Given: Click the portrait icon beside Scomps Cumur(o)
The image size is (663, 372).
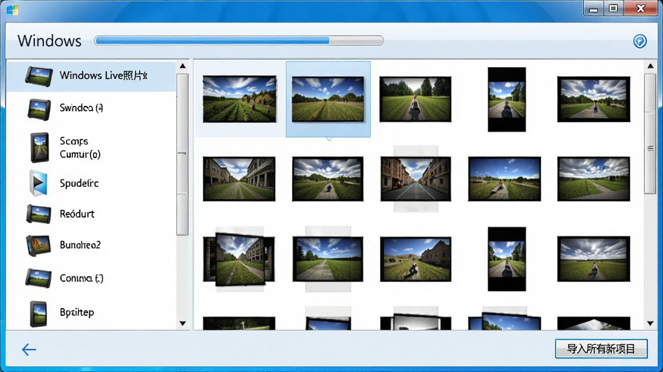Looking at the screenshot, I should click(x=39, y=148).
